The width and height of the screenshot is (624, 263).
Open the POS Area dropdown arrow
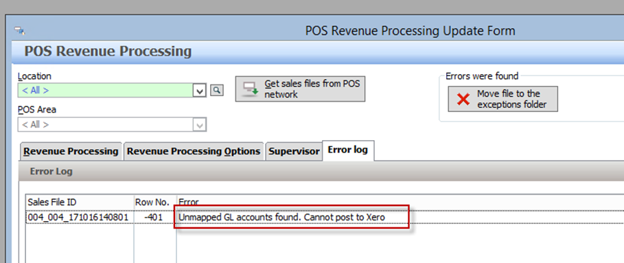coord(199,125)
